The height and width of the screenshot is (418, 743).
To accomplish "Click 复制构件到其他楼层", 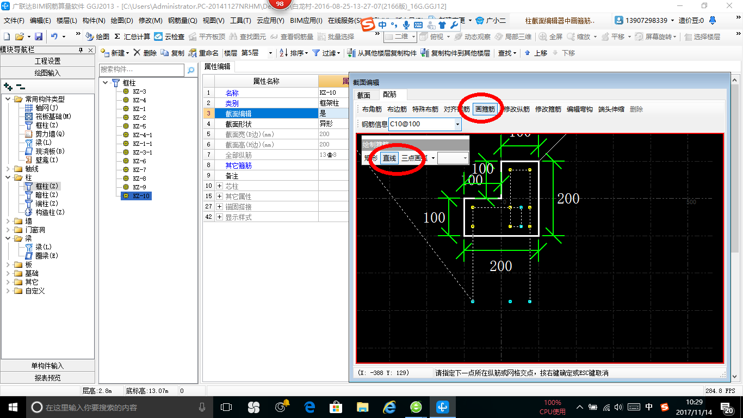I will pyautogui.click(x=456, y=53).
